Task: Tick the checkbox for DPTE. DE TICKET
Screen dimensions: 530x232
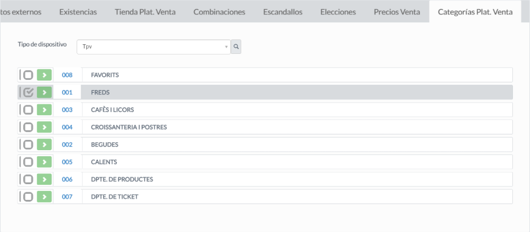Action: click(x=28, y=197)
